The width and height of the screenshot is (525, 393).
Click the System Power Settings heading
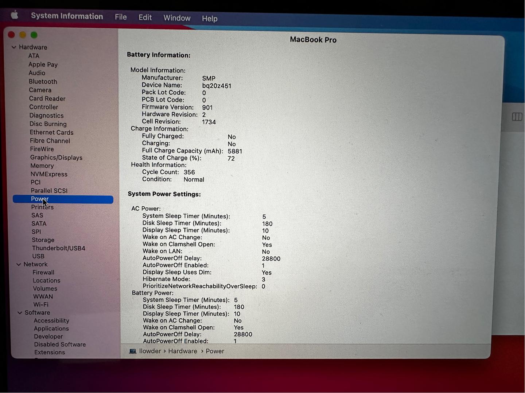[164, 194]
